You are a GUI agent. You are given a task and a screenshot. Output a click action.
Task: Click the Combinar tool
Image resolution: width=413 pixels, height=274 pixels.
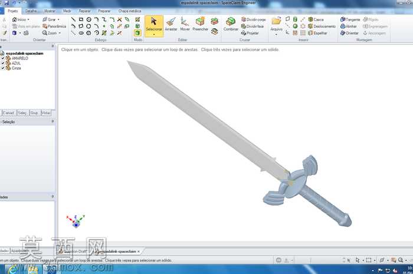(231, 24)
